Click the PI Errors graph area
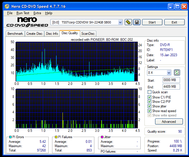This screenshot has width=189, height=157. point(77,61)
